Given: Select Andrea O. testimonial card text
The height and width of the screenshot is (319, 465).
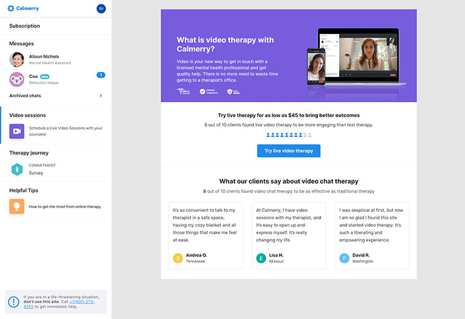Looking at the screenshot, I should tap(205, 225).
